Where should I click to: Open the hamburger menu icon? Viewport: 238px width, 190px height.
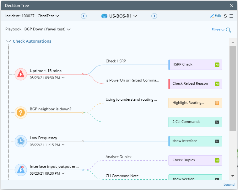point(231,16)
